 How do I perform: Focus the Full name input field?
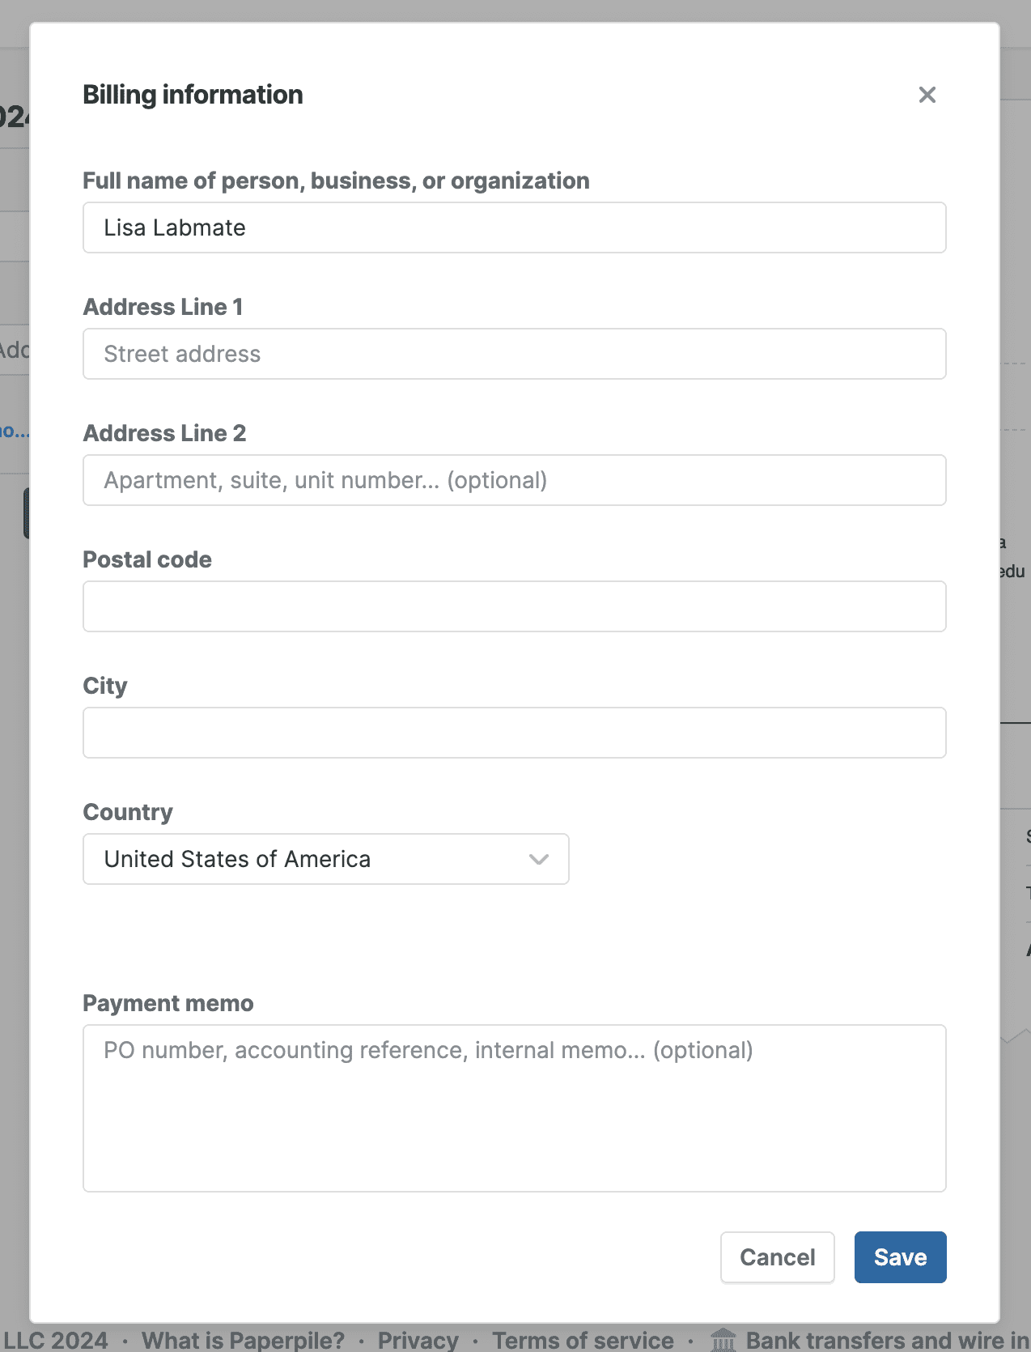(x=514, y=227)
